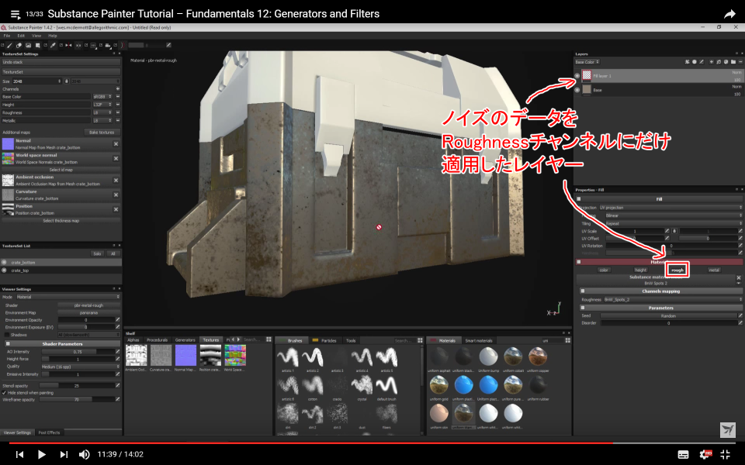The width and height of the screenshot is (745, 465).
Task: Remove the Height channel
Action: click(x=117, y=105)
